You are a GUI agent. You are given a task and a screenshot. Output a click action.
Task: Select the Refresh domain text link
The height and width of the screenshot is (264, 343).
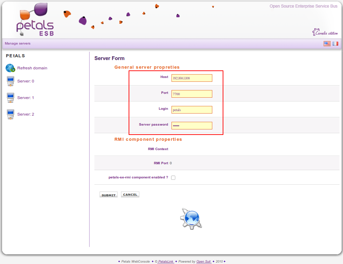32,68
